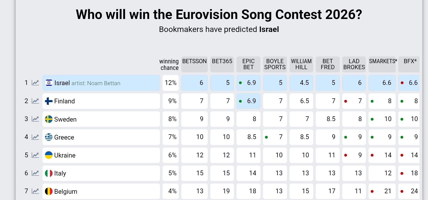Click Italy's Betsson odds of 15
Screen dimensions: 428x200
[199, 173]
